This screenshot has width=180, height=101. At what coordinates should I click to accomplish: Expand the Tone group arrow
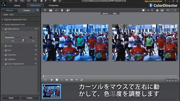coord(3,46)
